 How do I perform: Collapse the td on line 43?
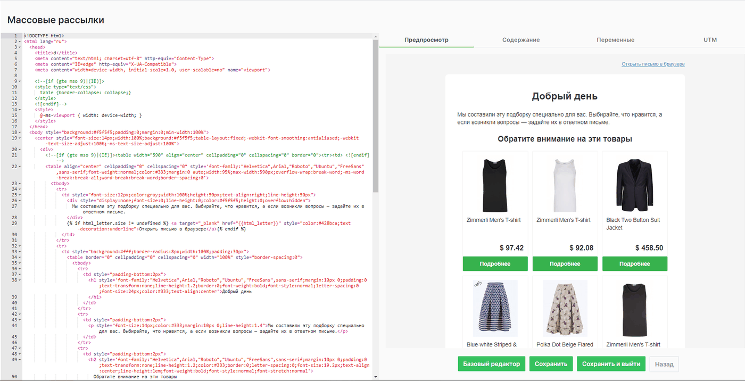20,320
